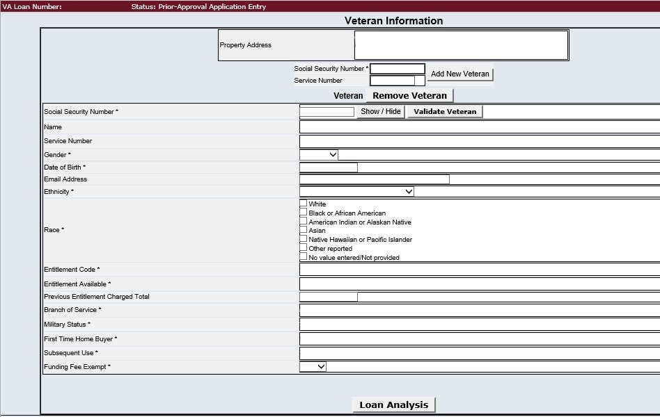The image size is (660, 417).
Task: Select American Indian or Alaskan Native checkbox
Action: pyautogui.click(x=304, y=222)
